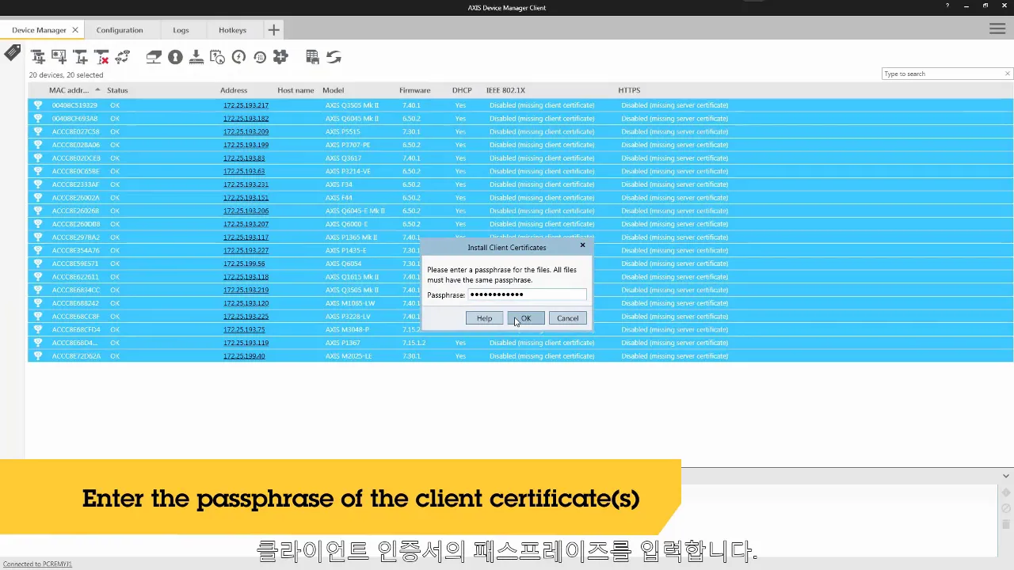This screenshot has height=570, width=1014.
Task: Click the help question mark in title bar
Action: pos(947,6)
